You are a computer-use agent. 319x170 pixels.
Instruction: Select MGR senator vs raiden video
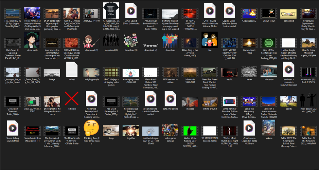(x=170, y=72)
